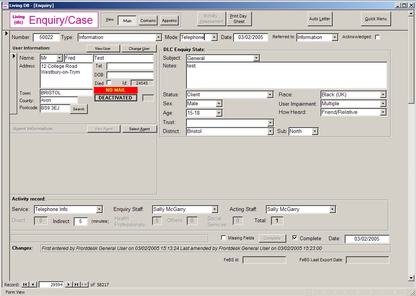This screenshot has height=296, width=416.
Task: Jump to last record arrow
Action: (76, 285)
